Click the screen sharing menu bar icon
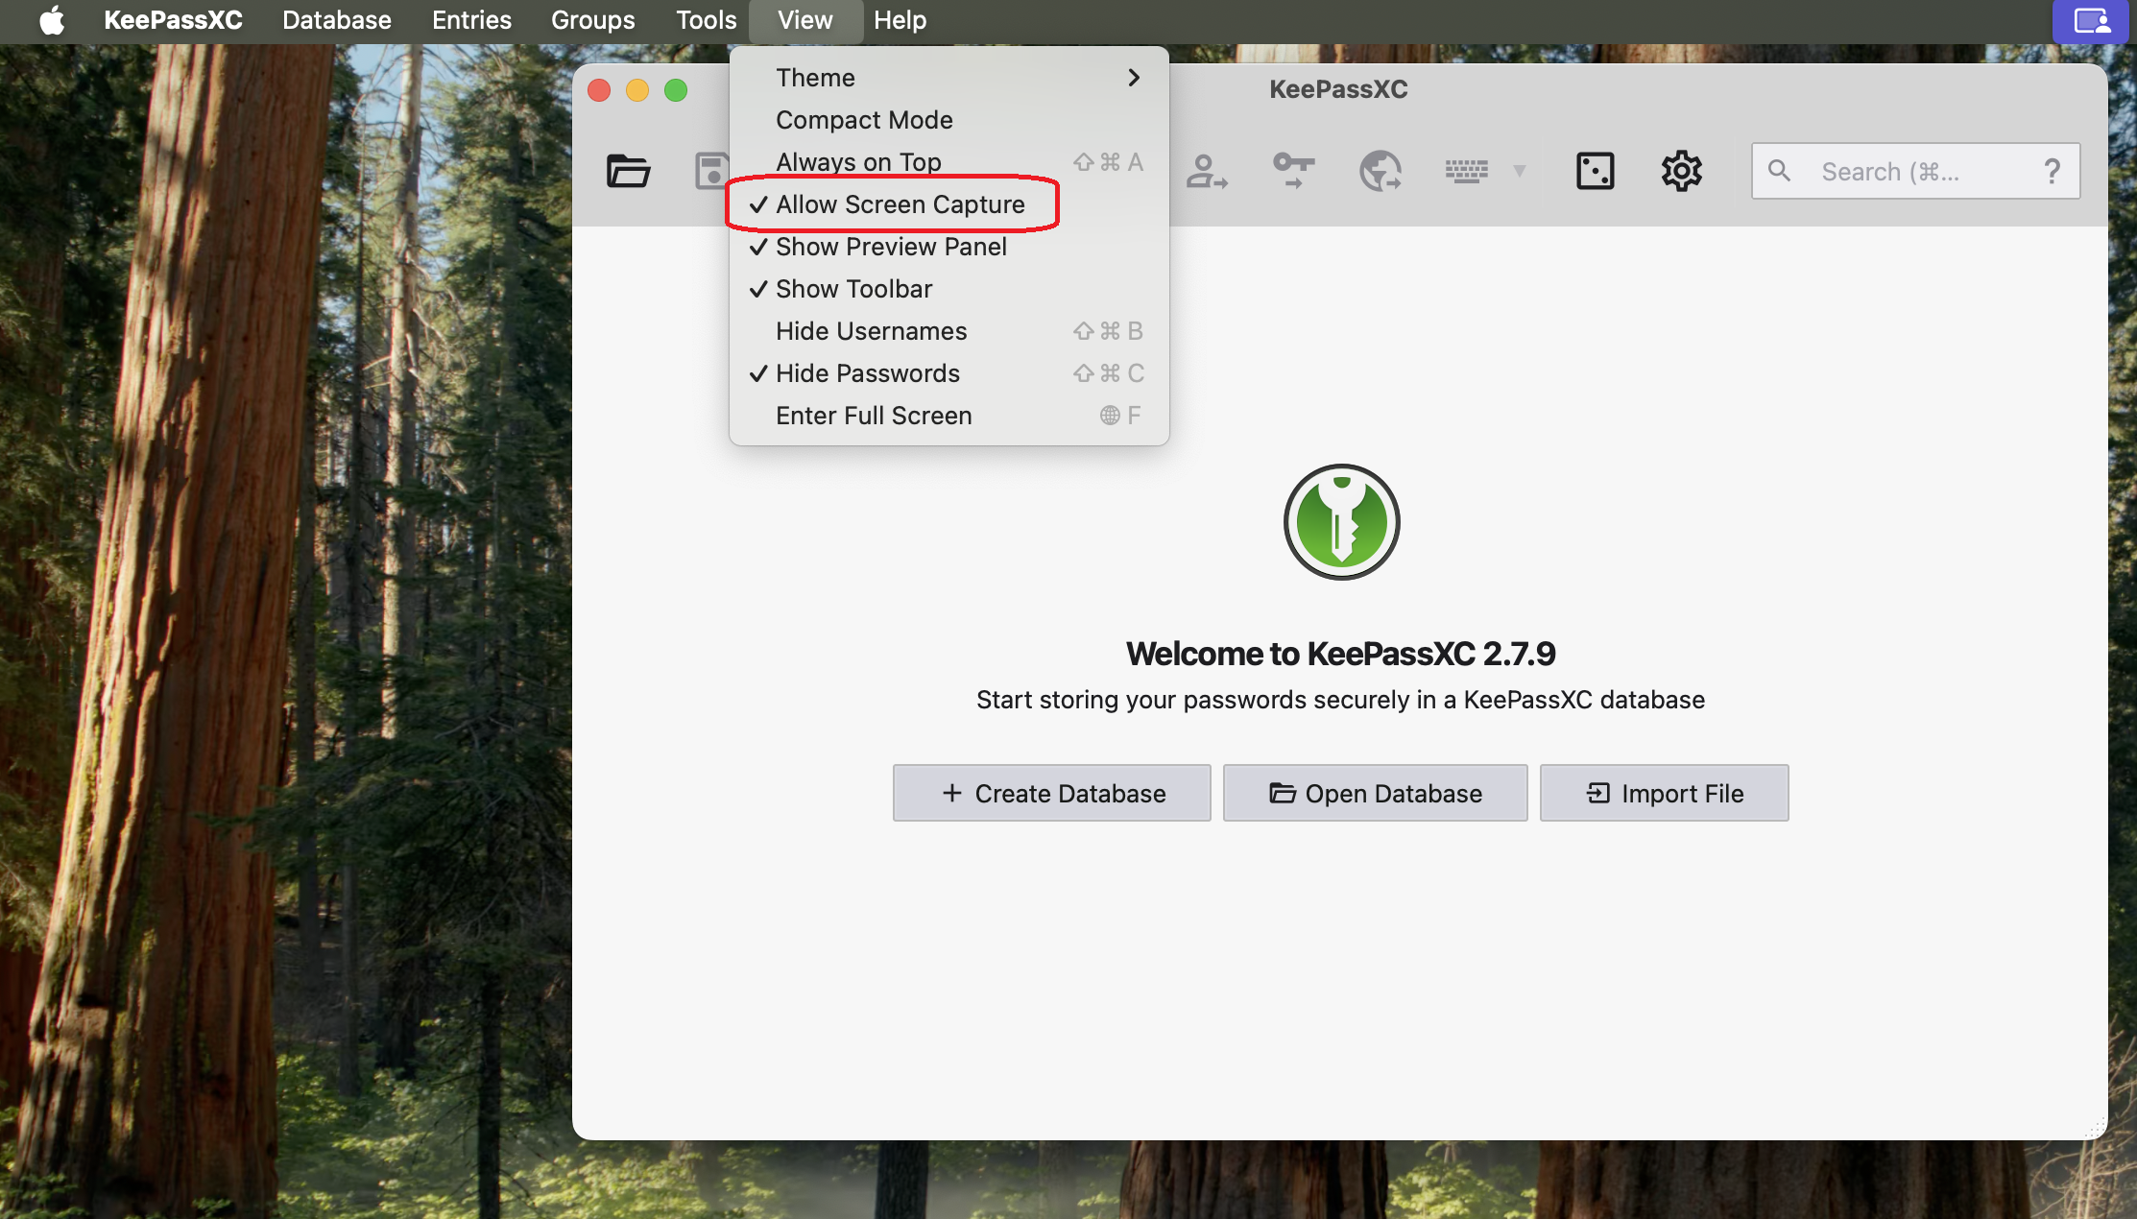This screenshot has width=2137, height=1219. (x=2093, y=21)
